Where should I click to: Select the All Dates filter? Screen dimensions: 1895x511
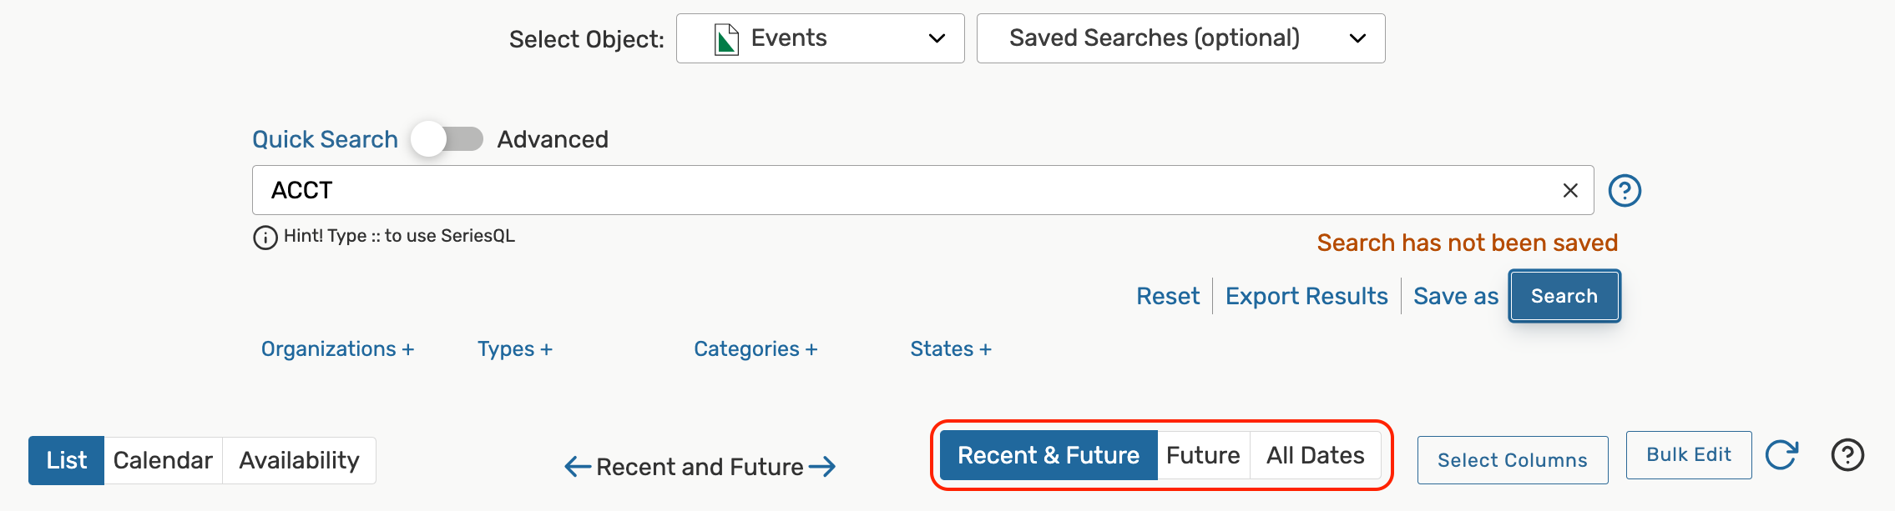coord(1315,455)
